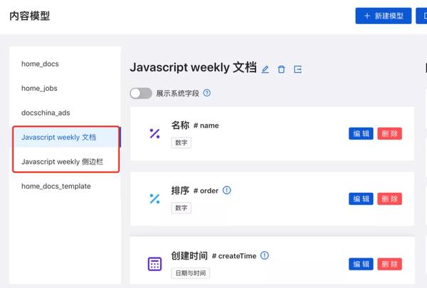The image size is (427, 288).
Task: Click the Javascript weekly 文档 heading
Action: click(193, 67)
